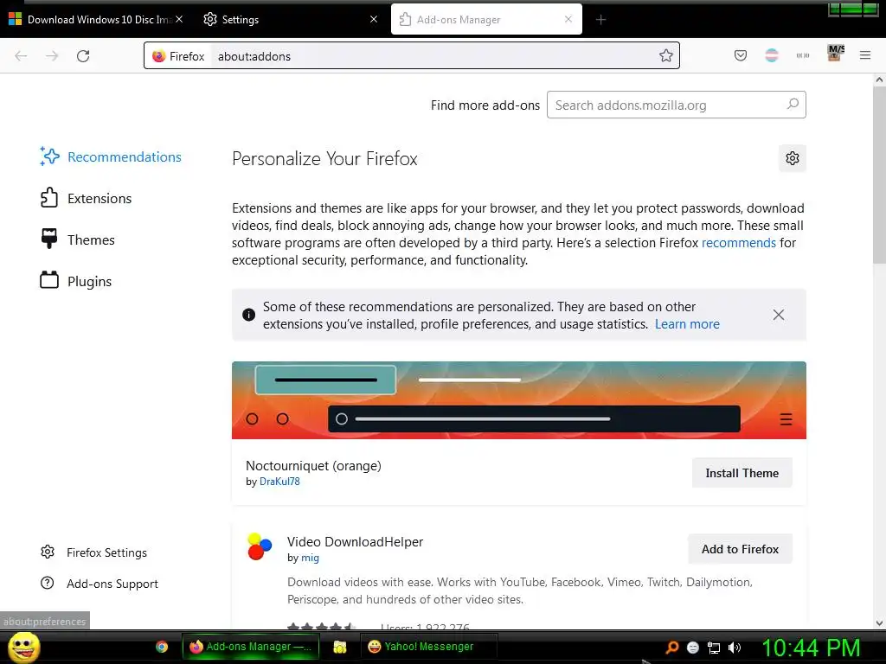The image size is (886, 664).
Task: Open the Save to Pocket icon
Action: coord(741,55)
